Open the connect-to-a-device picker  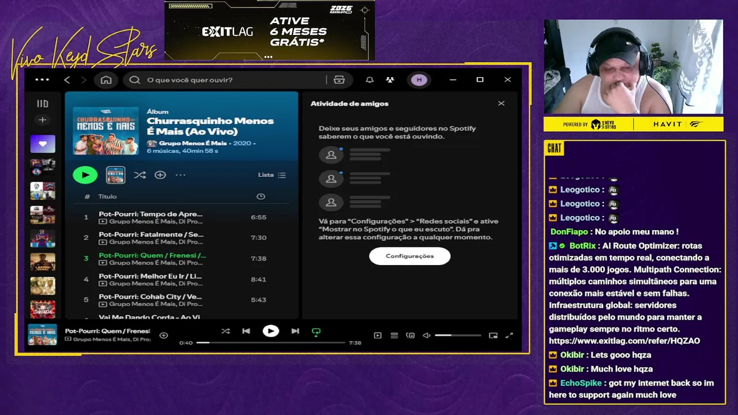(x=411, y=335)
